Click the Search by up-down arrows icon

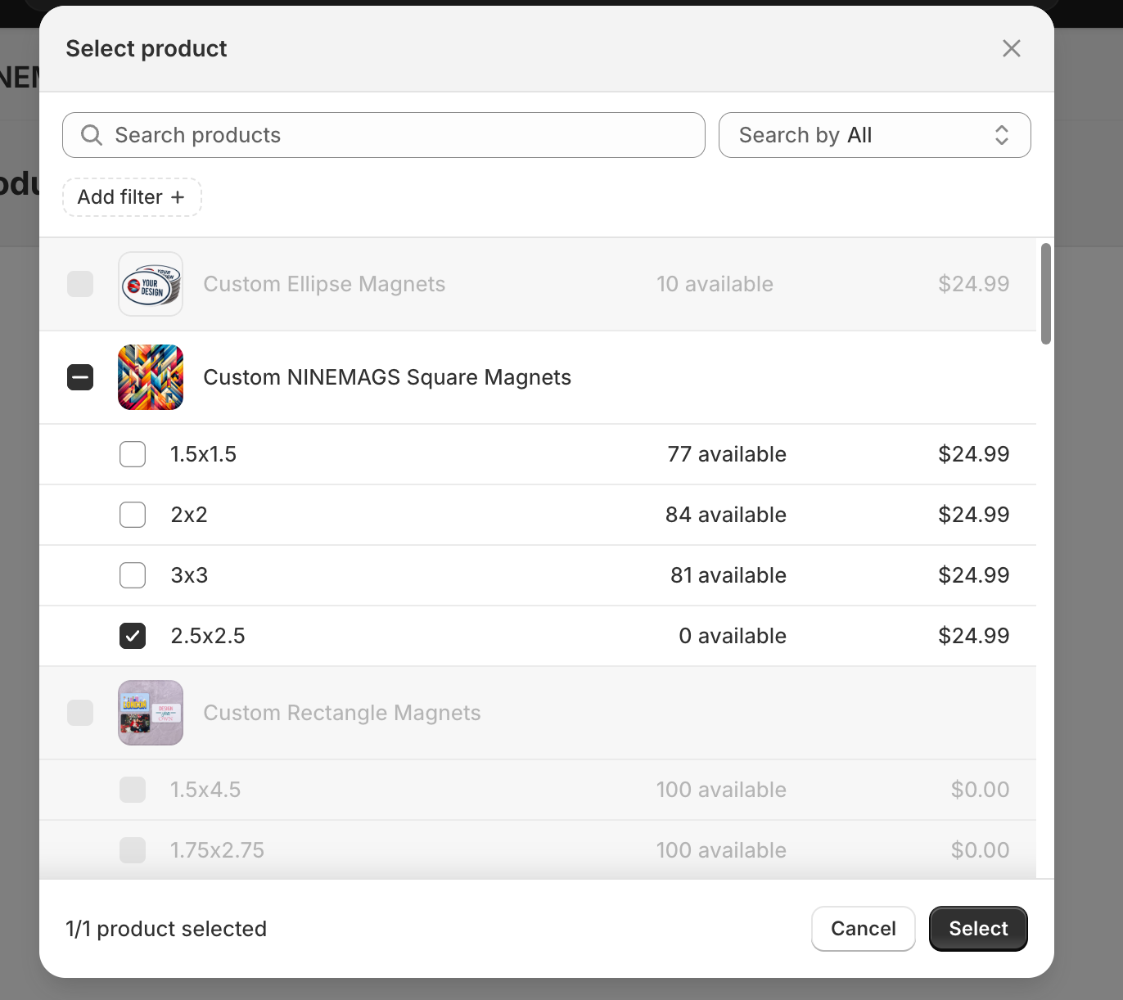coord(1002,135)
